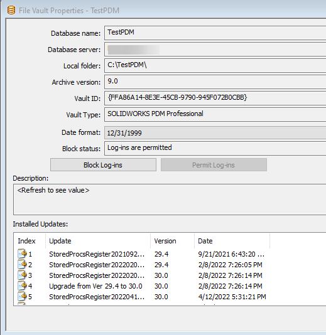Click the Vault Type field

215,115
